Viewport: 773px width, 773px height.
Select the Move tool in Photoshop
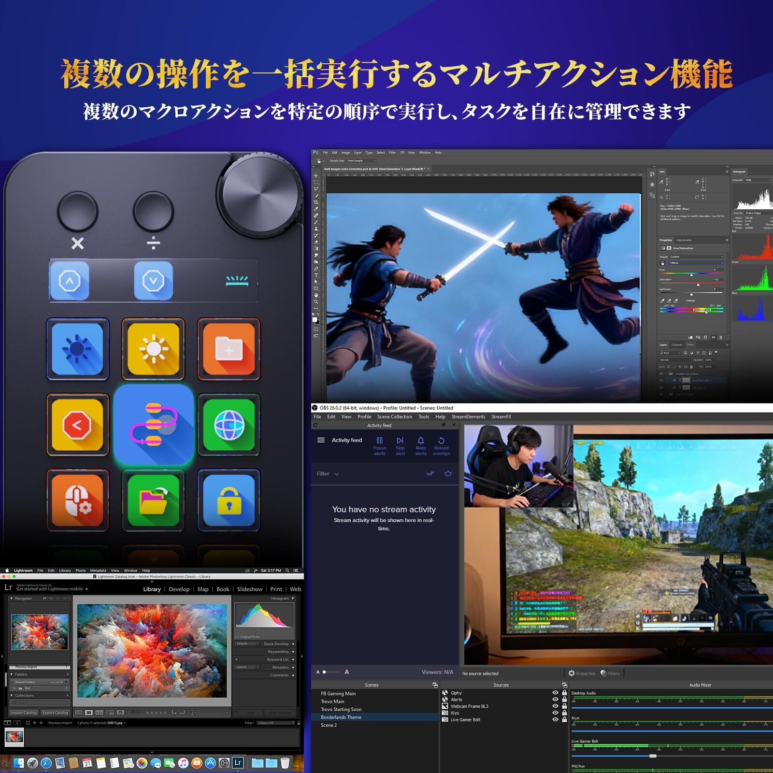316,176
